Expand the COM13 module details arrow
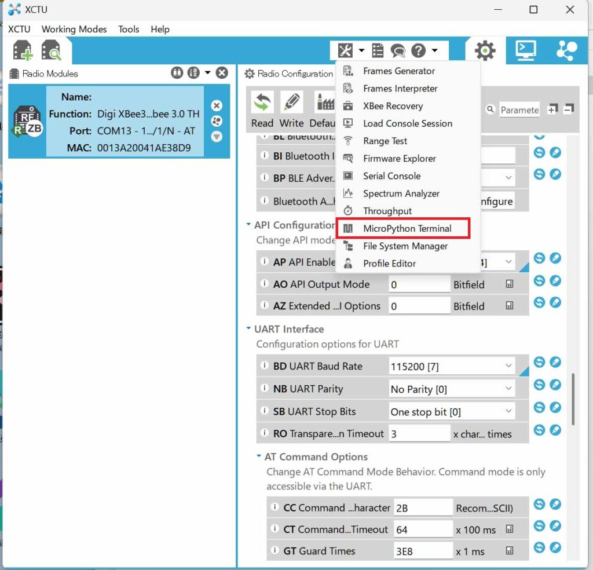The height and width of the screenshot is (570, 593). 217,137
